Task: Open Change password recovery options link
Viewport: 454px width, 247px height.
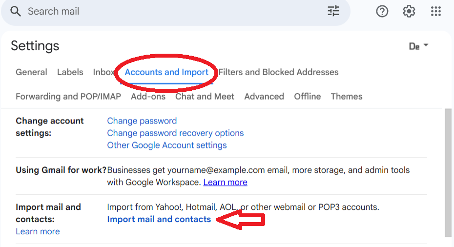Action: click(175, 133)
